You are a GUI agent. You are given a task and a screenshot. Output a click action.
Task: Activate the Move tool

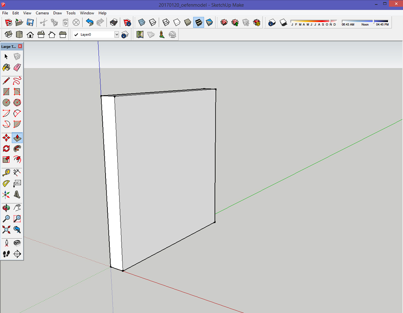(x=6, y=138)
